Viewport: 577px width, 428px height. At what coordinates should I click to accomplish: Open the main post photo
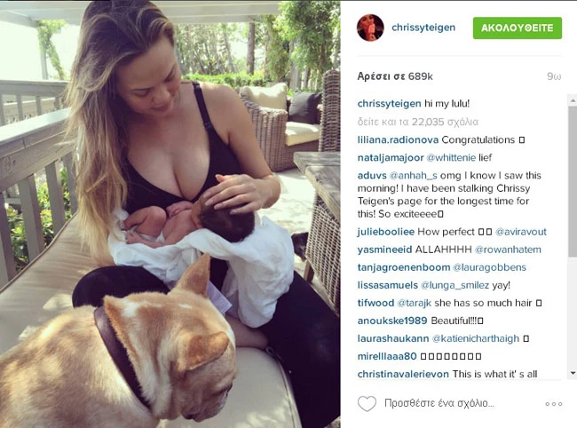tap(170, 214)
